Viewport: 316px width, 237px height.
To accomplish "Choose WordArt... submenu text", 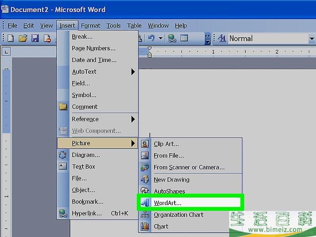I will click(168, 203).
